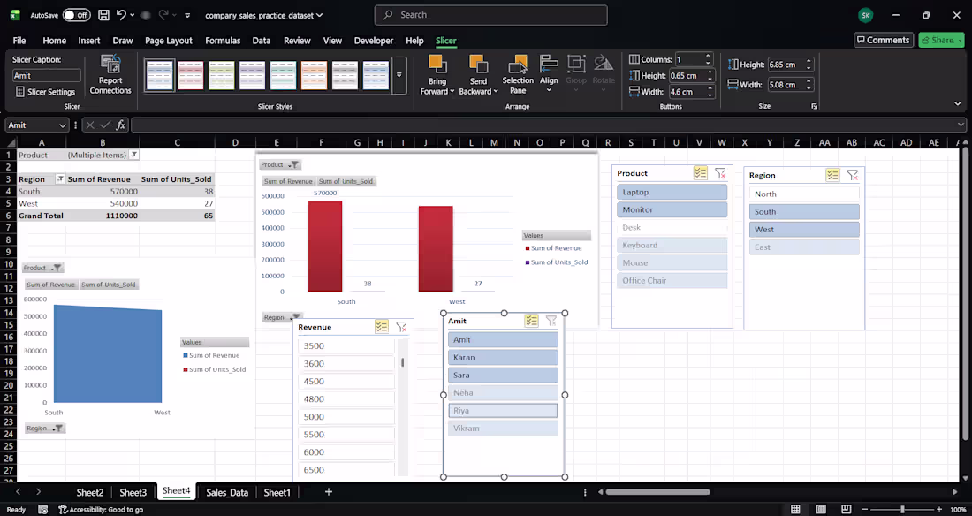Click the Comments button
This screenshot has width=972, height=516.
884,40
